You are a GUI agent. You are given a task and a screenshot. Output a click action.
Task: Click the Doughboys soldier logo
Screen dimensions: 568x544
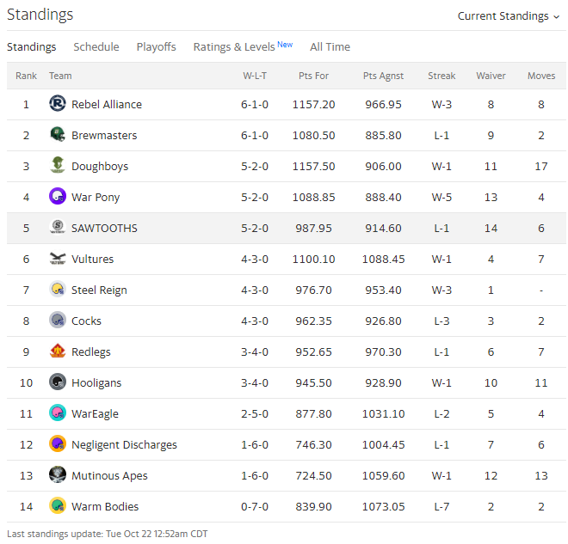pos(58,166)
